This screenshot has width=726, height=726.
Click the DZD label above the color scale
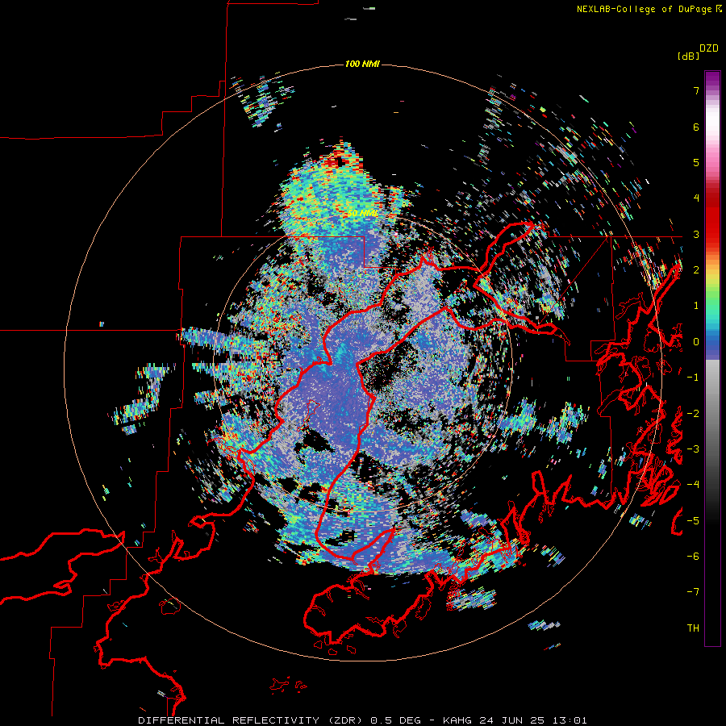pos(709,48)
